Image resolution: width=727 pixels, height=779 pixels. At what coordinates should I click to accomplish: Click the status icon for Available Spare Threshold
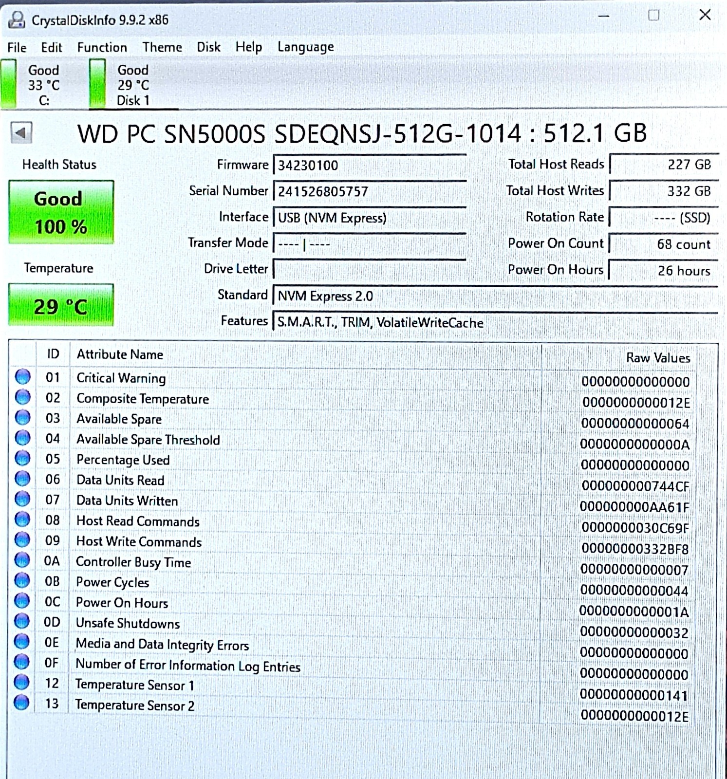pyautogui.click(x=22, y=438)
